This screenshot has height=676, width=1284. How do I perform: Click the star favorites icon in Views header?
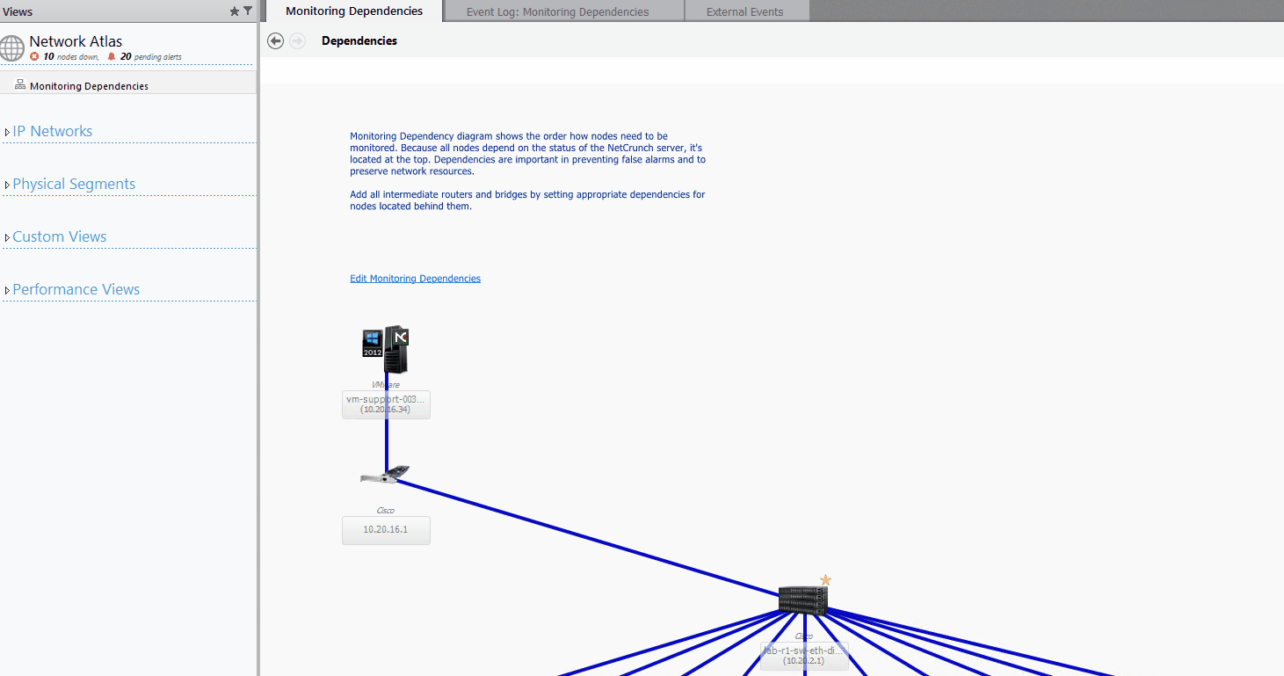point(235,11)
